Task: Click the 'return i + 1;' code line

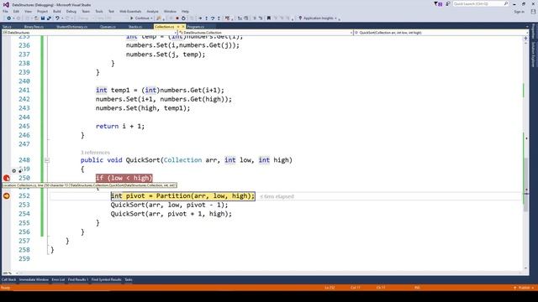Action: point(120,126)
